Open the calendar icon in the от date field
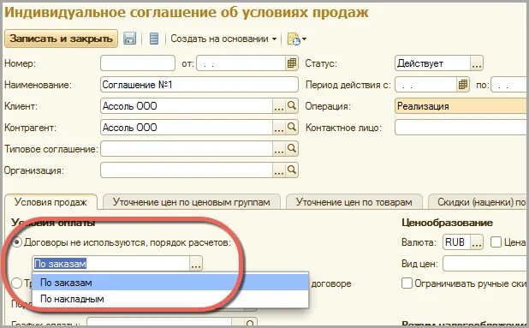 click(x=292, y=63)
